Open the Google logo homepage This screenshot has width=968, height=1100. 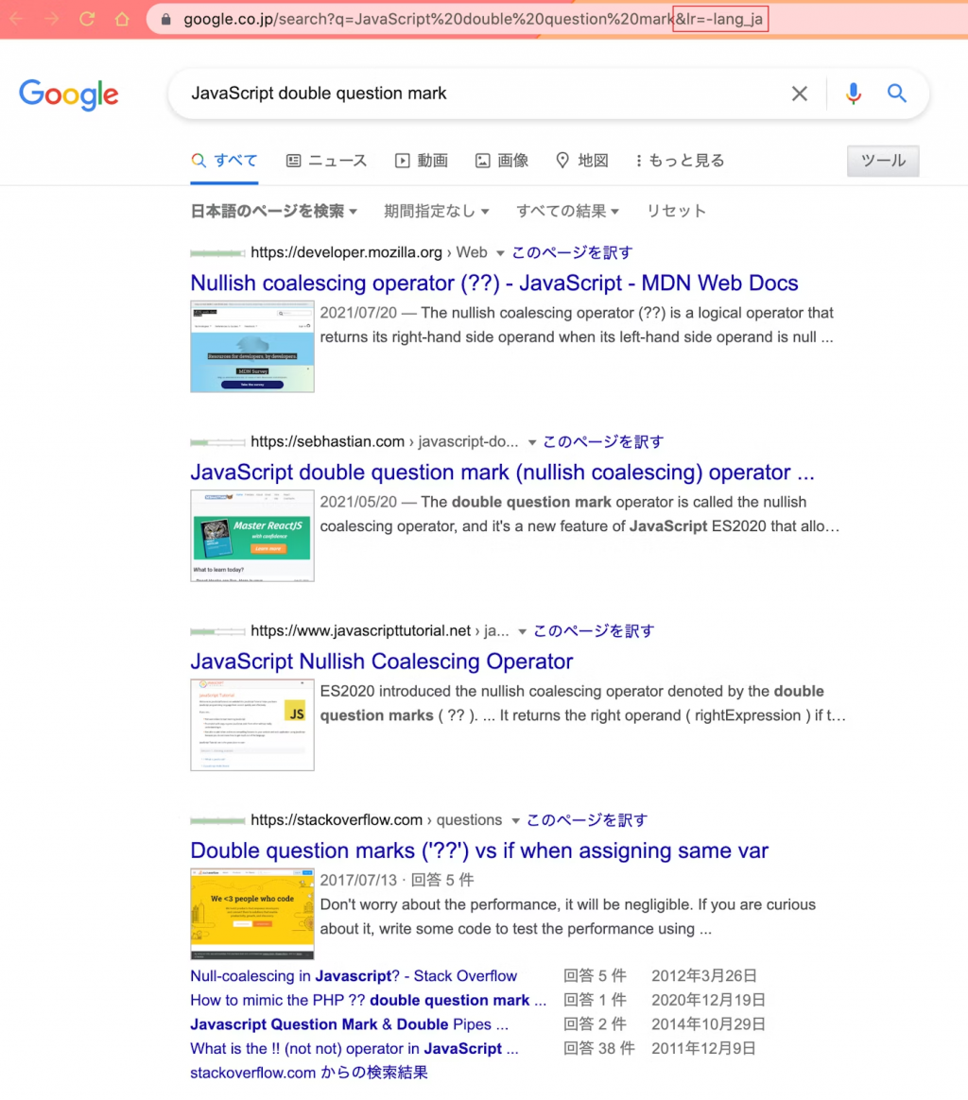point(69,95)
